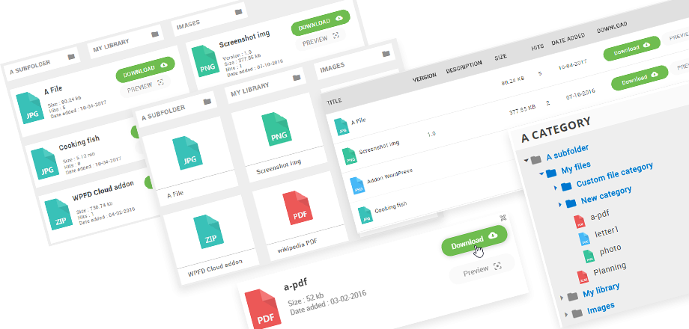The width and height of the screenshot is (689, 329).
Task: Click the folder icon on the grid view IMAGES tab
Action: [386, 54]
